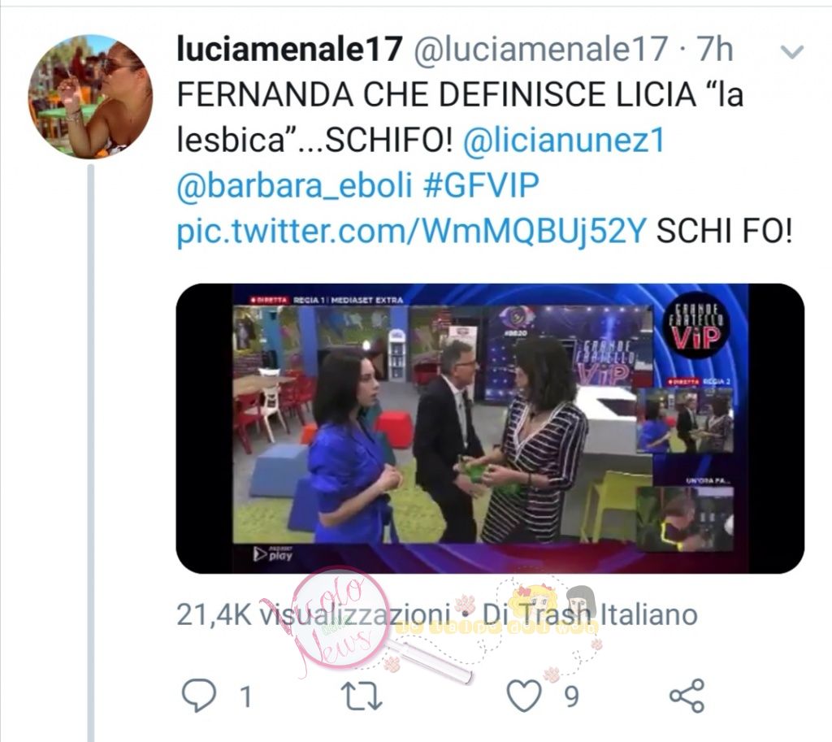The image size is (832, 742).
Task: Click the Regia 2 picture-in-picture preview
Action: click(684, 420)
